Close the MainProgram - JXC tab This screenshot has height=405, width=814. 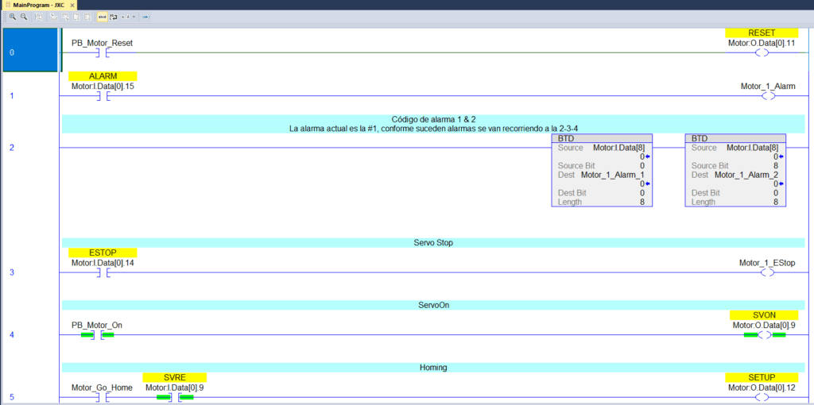(73, 5)
